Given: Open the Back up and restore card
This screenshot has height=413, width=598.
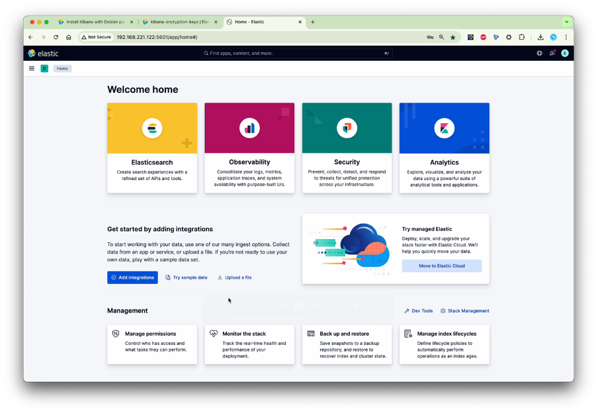Looking at the screenshot, I should pyautogui.click(x=347, y=344).
